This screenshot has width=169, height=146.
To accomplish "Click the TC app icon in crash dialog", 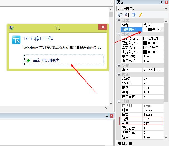I will [16, 40].
